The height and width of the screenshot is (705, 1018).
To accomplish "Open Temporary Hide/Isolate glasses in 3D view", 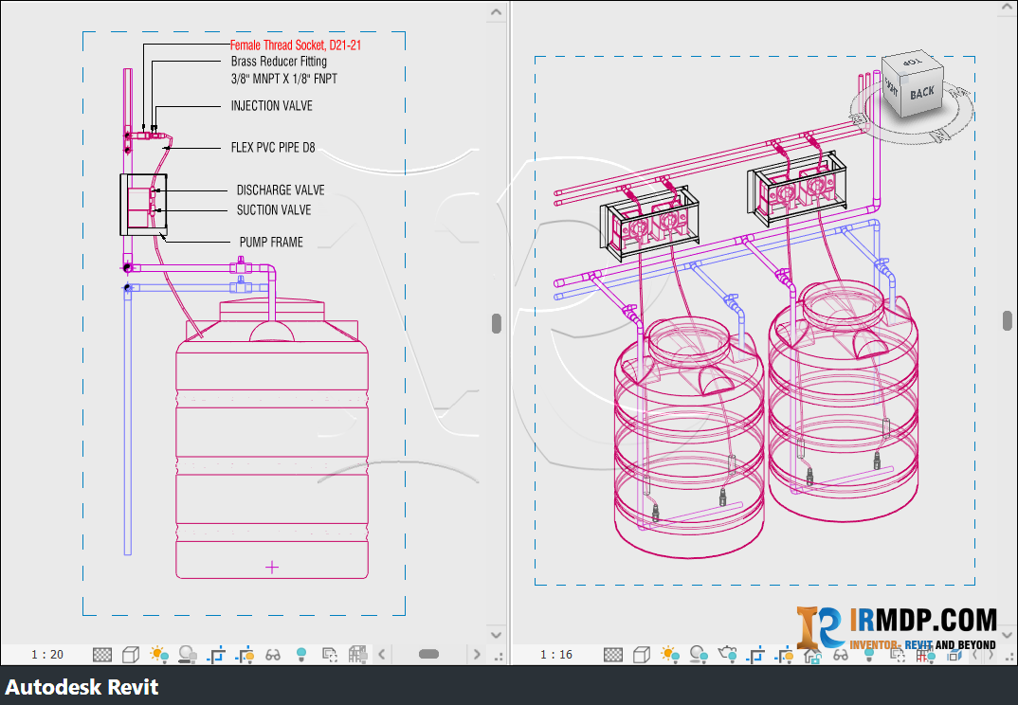I will [841, 655].
